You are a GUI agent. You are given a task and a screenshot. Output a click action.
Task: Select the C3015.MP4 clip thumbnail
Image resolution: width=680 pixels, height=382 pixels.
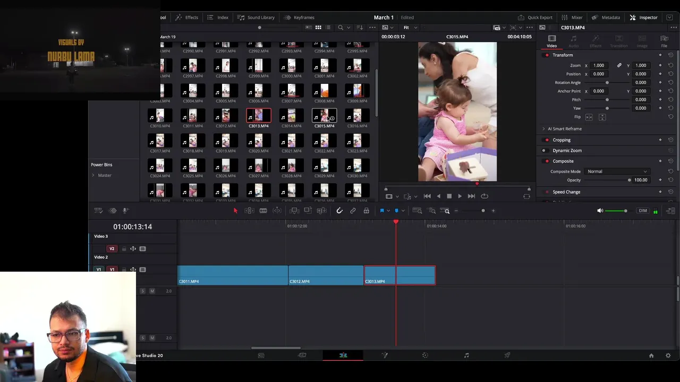point(324,116)
